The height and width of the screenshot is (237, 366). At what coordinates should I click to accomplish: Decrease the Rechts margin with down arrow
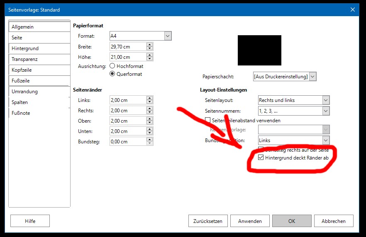pyautogui.click(x=150, y=113)
